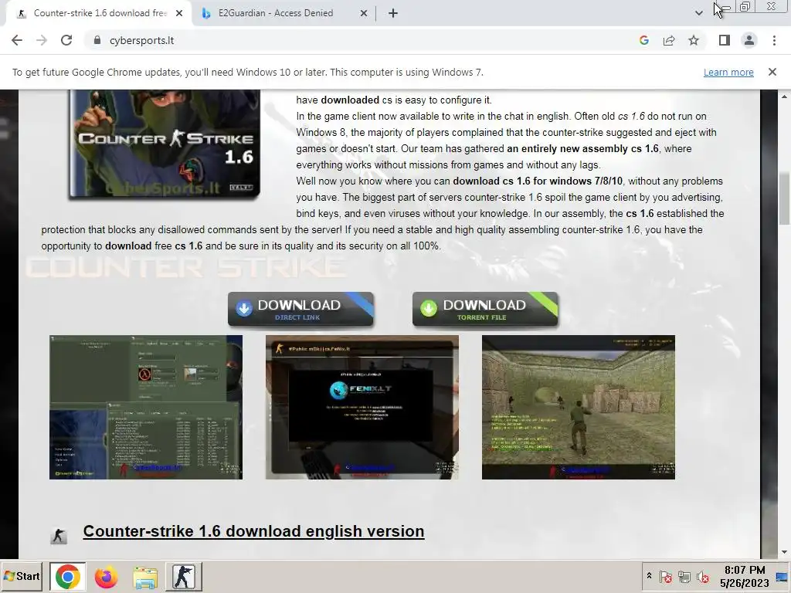The width and height of the screenshot is (791, 593).
Task: Open Chrome profile avatar
Action: (x=749, y=40)
